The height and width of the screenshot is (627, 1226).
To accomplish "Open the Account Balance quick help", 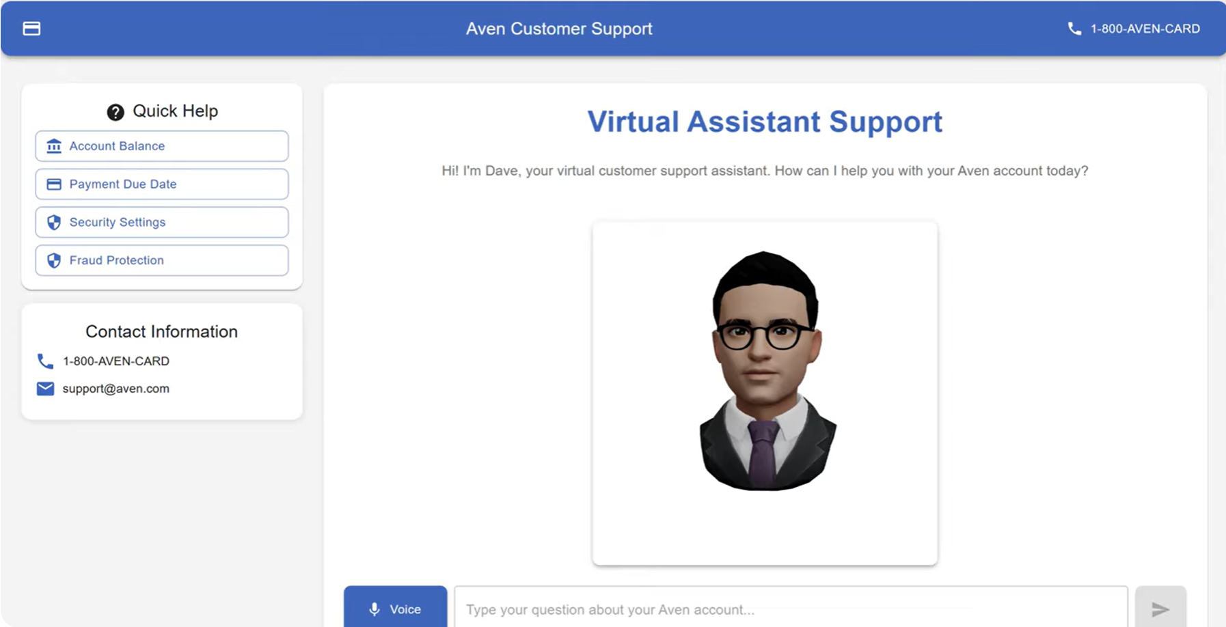I will pyautogui.click(x=162, y=146).
